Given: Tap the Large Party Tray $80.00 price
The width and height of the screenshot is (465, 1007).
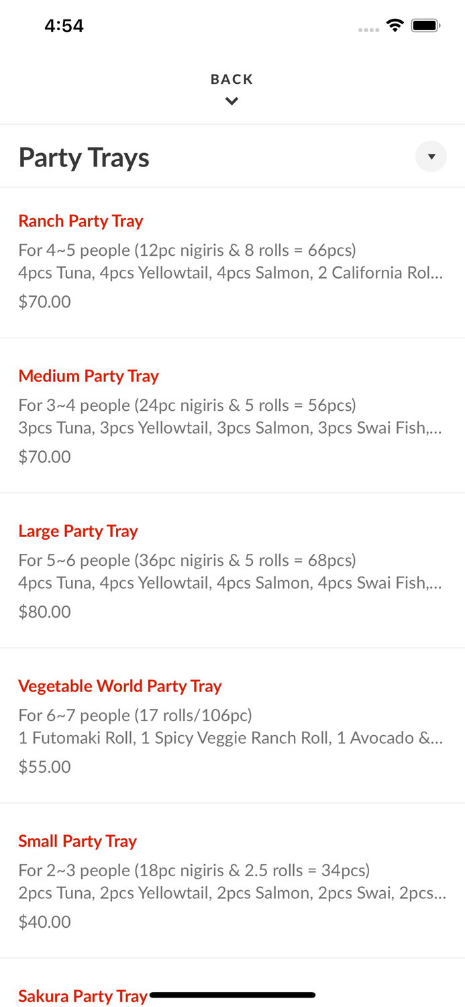Looking at the screenshot, I should [x=44, y=612].
